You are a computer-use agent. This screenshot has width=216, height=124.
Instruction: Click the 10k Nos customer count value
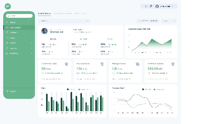pos(46,69)
